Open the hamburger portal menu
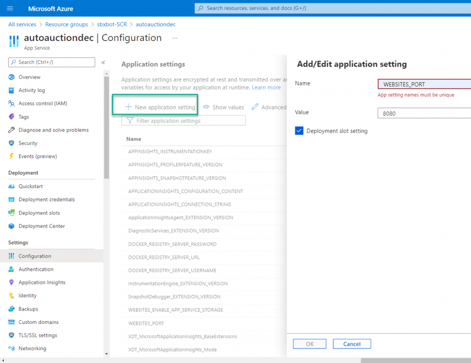Image resolution: width=471 pixels, height=363 pixels. tap(10, 8)
